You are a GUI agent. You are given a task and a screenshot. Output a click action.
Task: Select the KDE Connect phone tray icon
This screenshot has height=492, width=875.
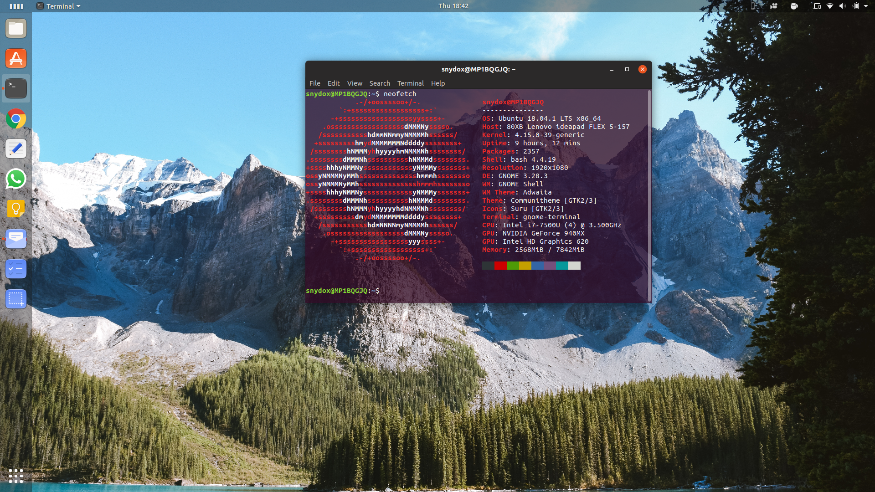[x=753, y=6]
